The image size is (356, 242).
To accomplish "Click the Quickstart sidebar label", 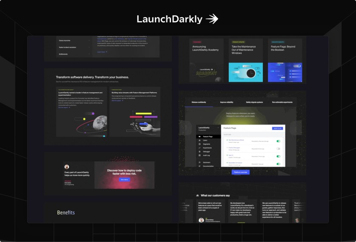I will click(207, 162).
